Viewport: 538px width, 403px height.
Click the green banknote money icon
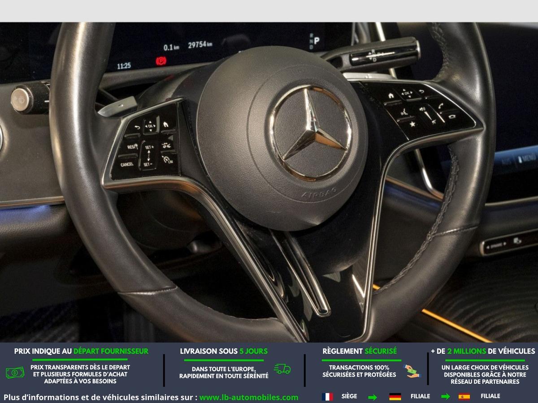15,372
